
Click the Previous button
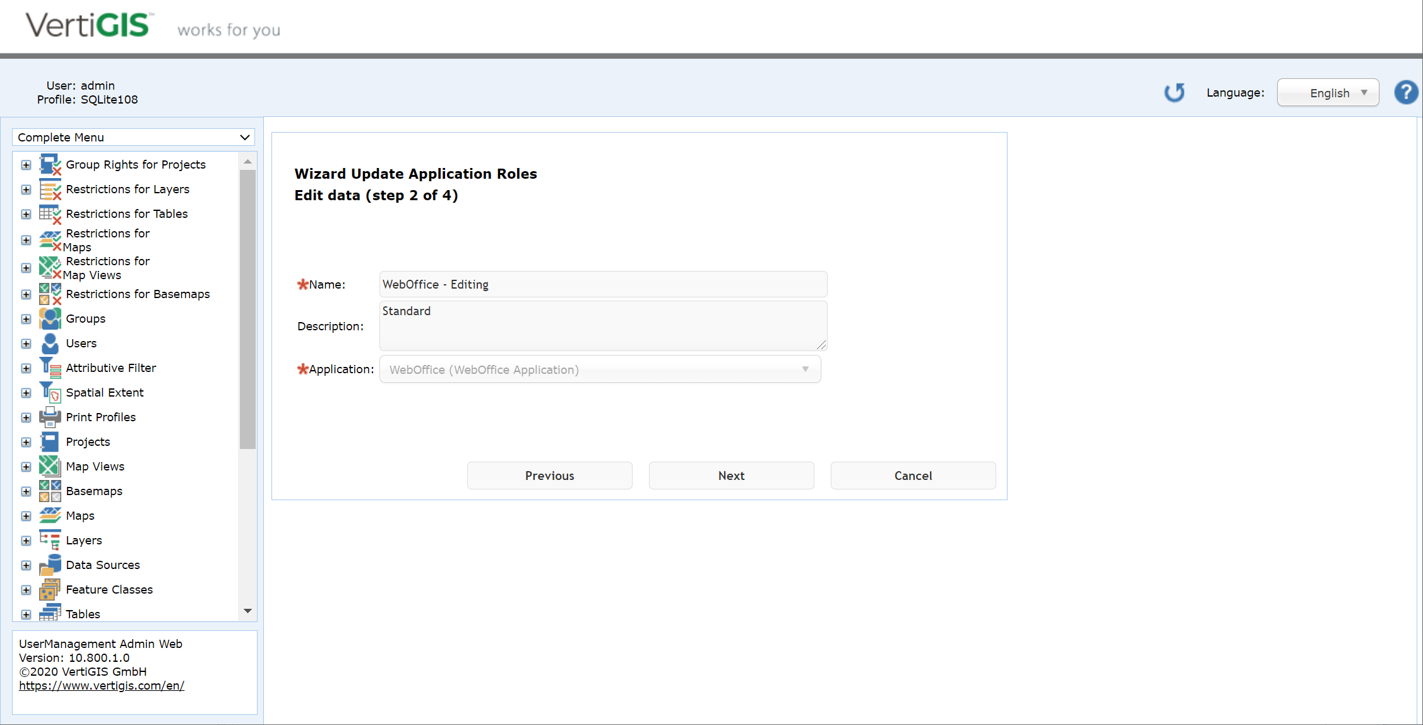click(x=549, y=475)
